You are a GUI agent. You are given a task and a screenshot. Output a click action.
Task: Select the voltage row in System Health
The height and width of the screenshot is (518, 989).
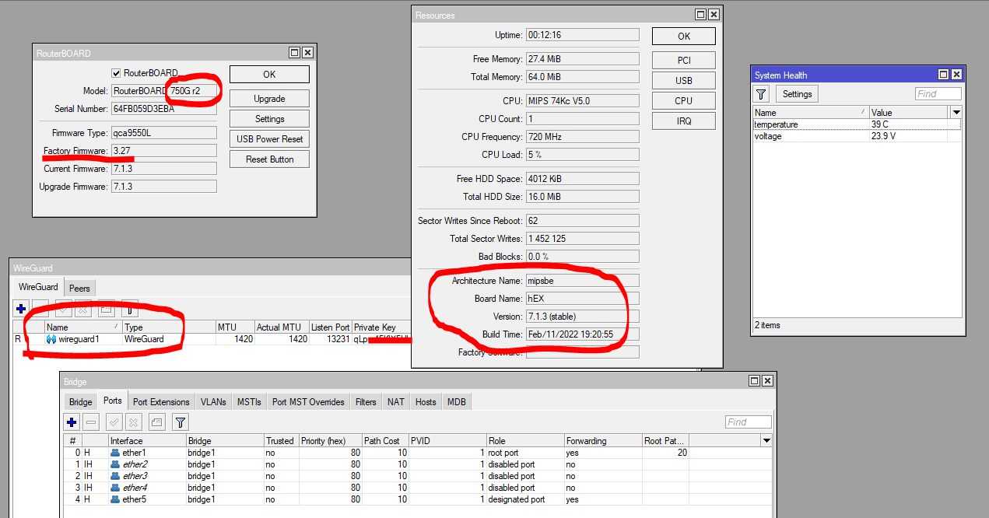coord(857,136)
